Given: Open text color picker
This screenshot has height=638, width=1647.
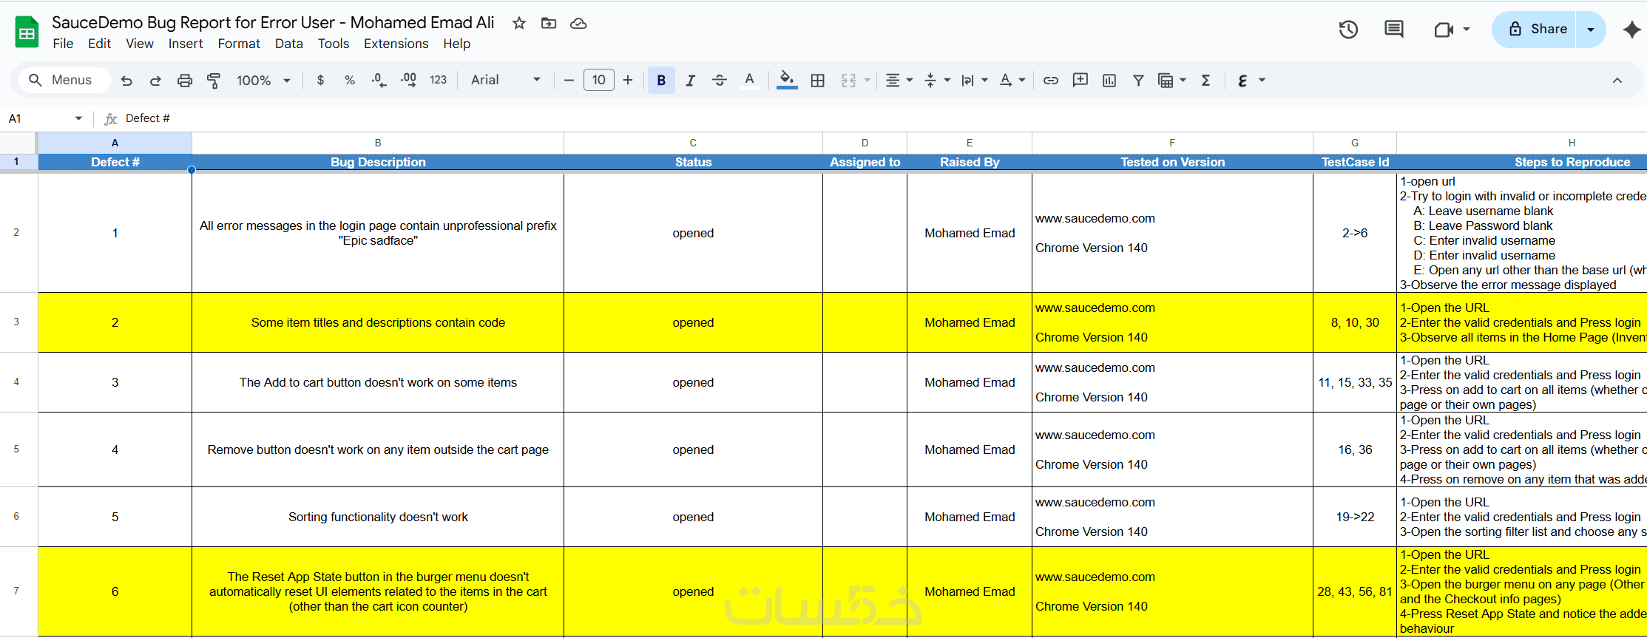Looking at the screenshot, I should click(x=749, y=81).
